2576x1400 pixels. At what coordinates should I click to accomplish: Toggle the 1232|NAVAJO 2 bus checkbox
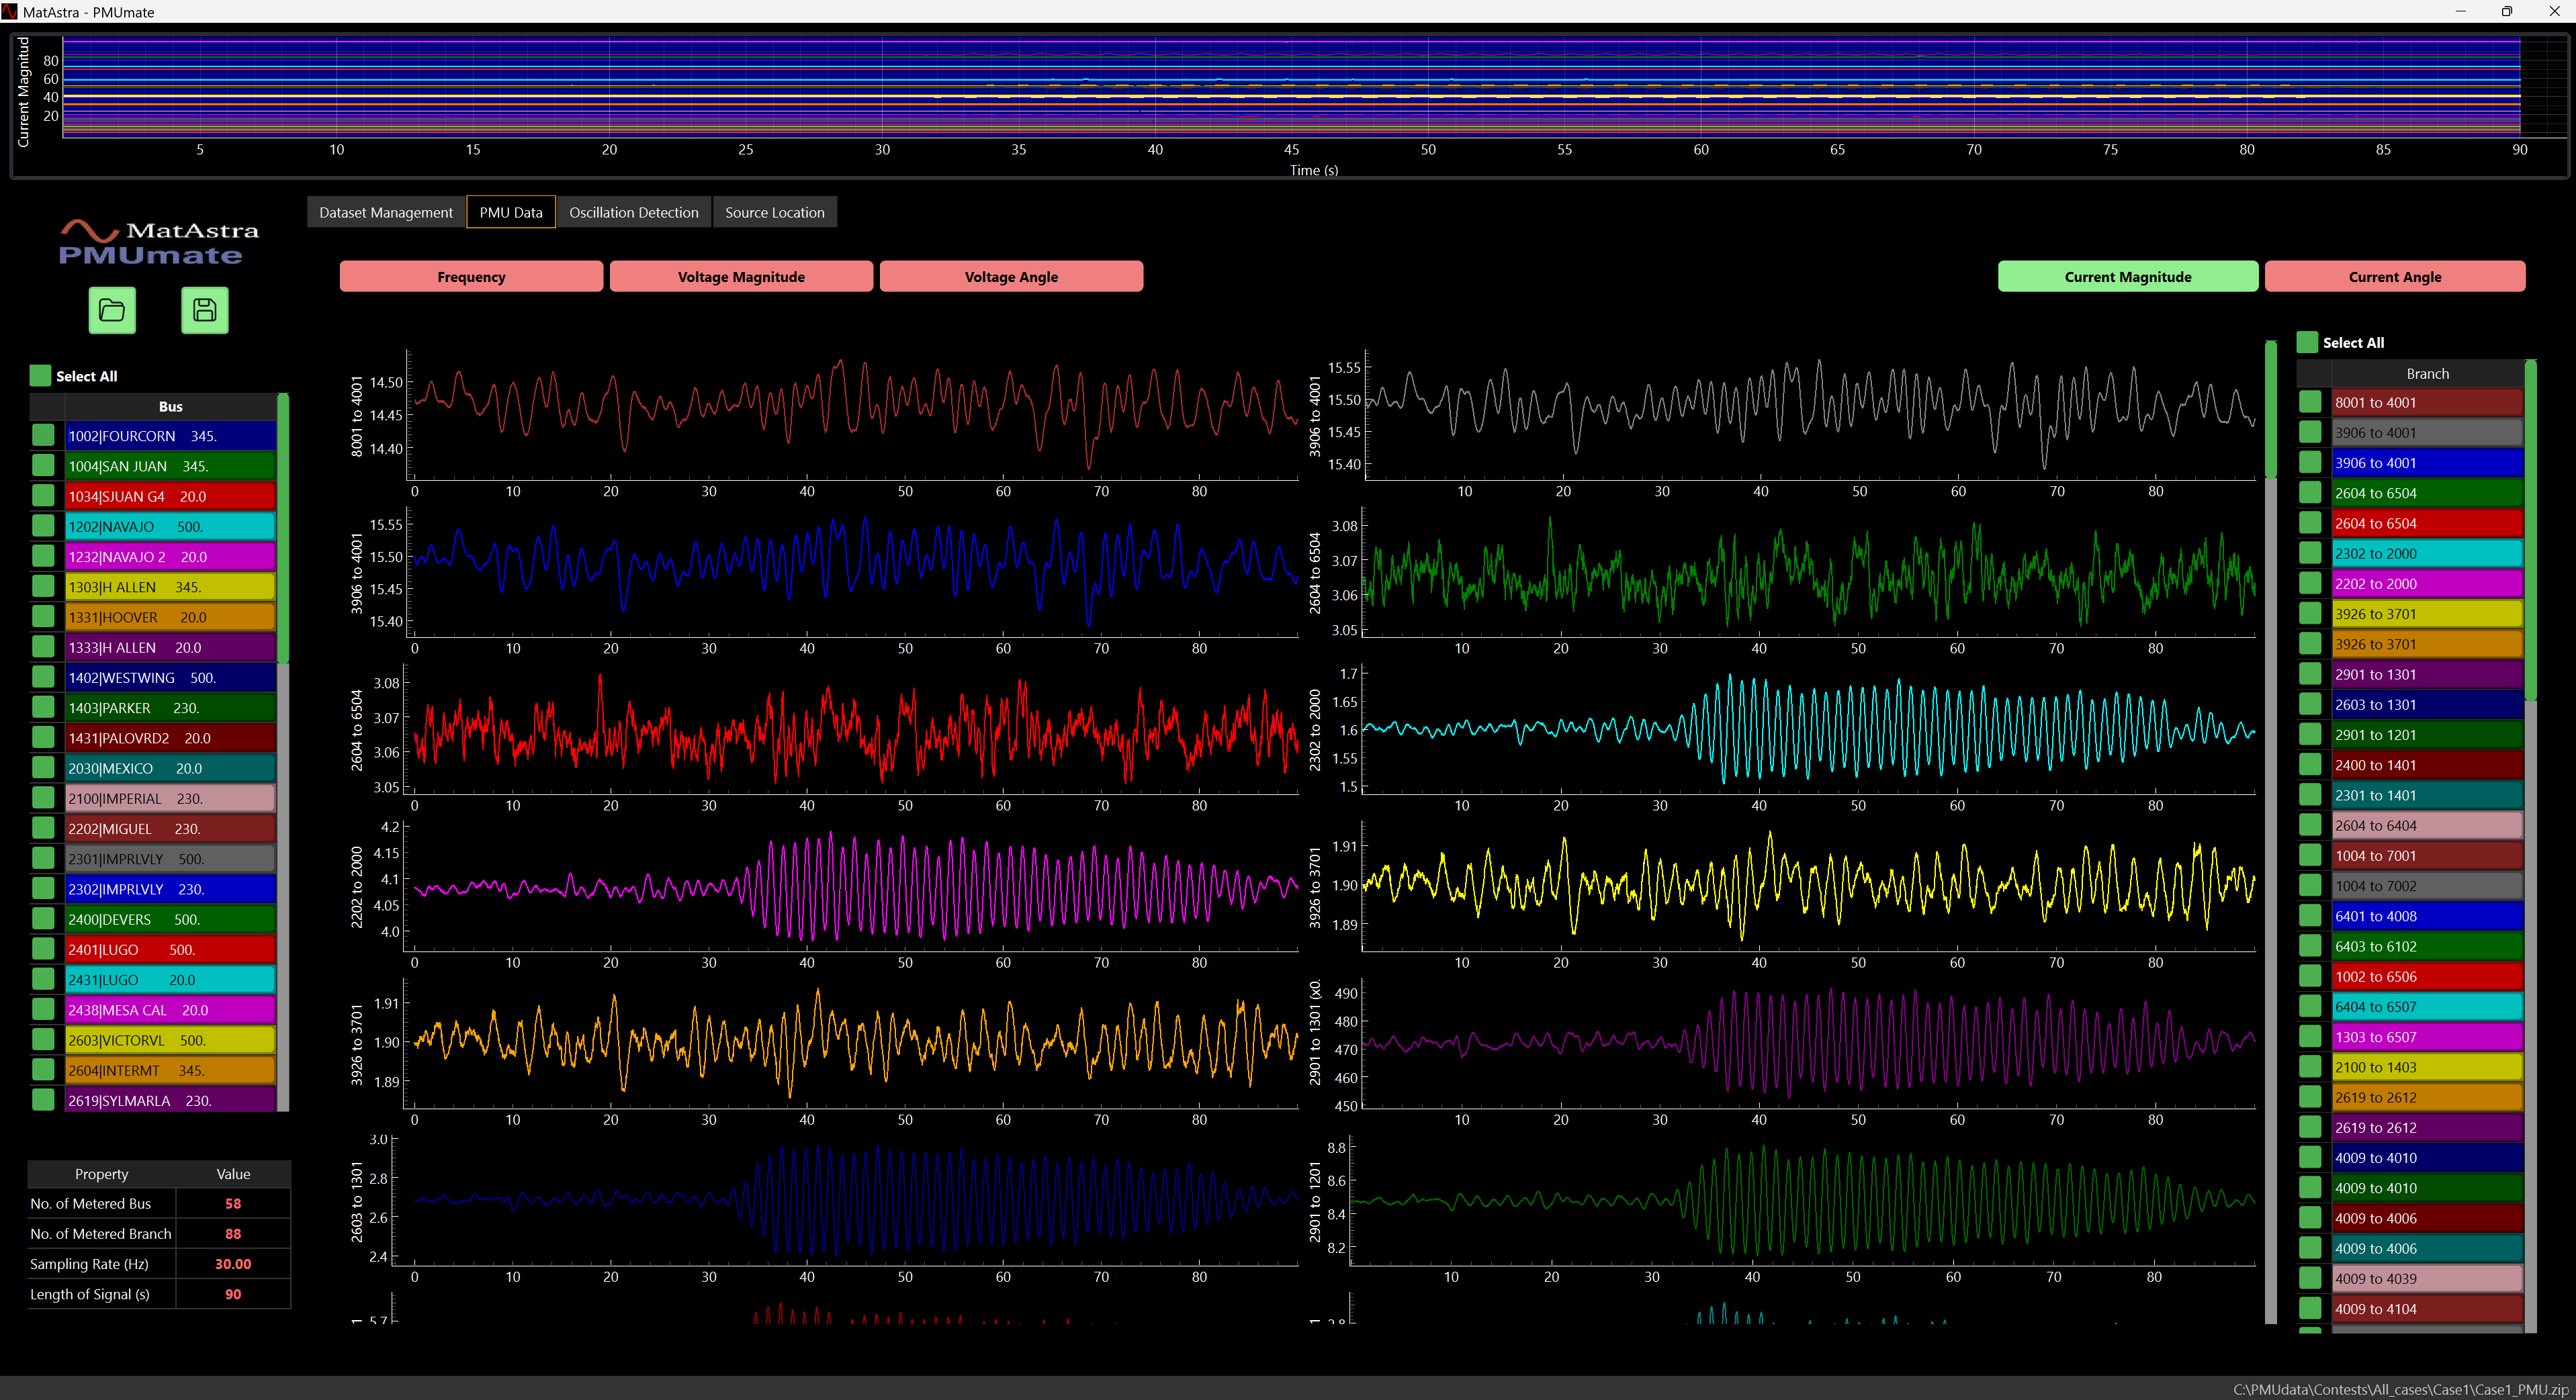43,557
